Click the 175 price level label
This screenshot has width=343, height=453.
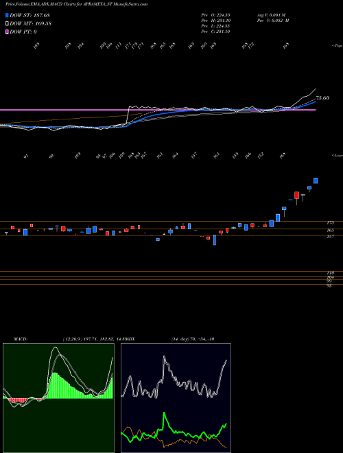coord(330,223)
